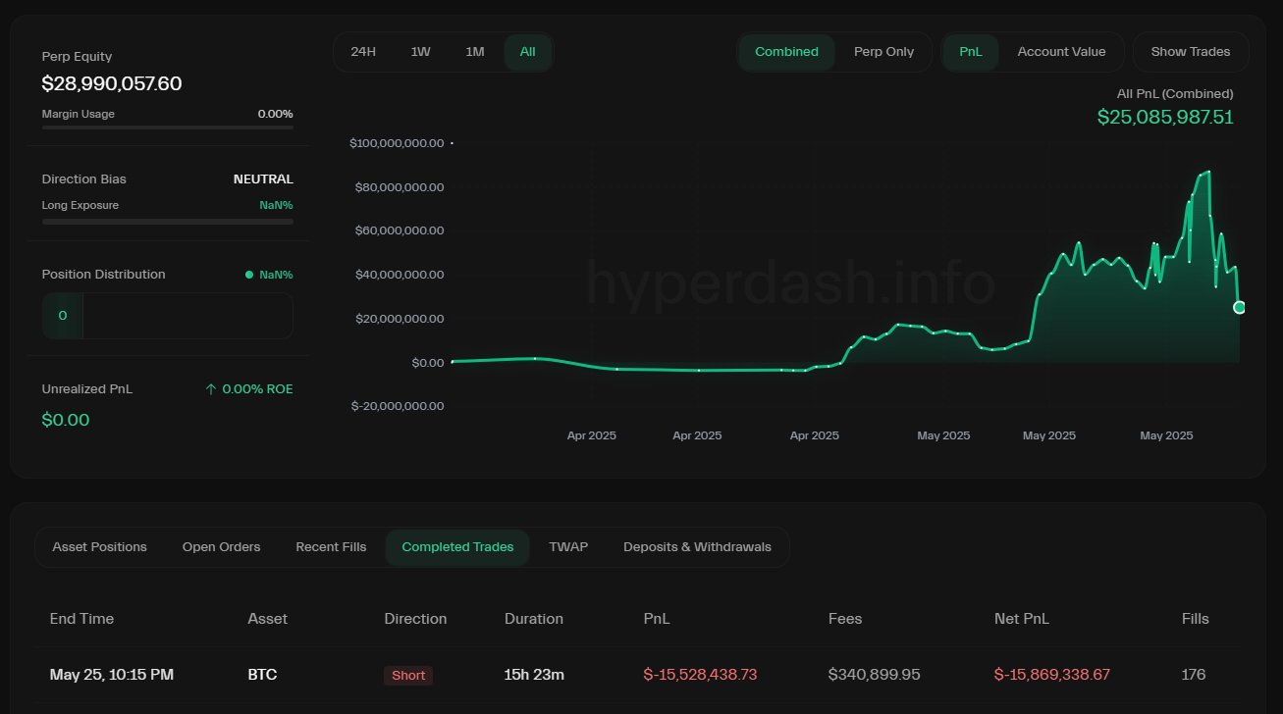1283x714 pixels.
Task: Click the Fees column header
Action: coord(847,619)
